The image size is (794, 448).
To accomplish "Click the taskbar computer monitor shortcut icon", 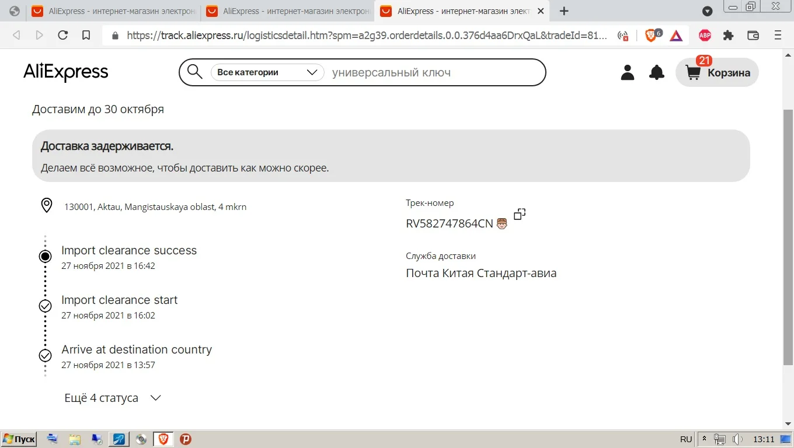I will (97, 439).
